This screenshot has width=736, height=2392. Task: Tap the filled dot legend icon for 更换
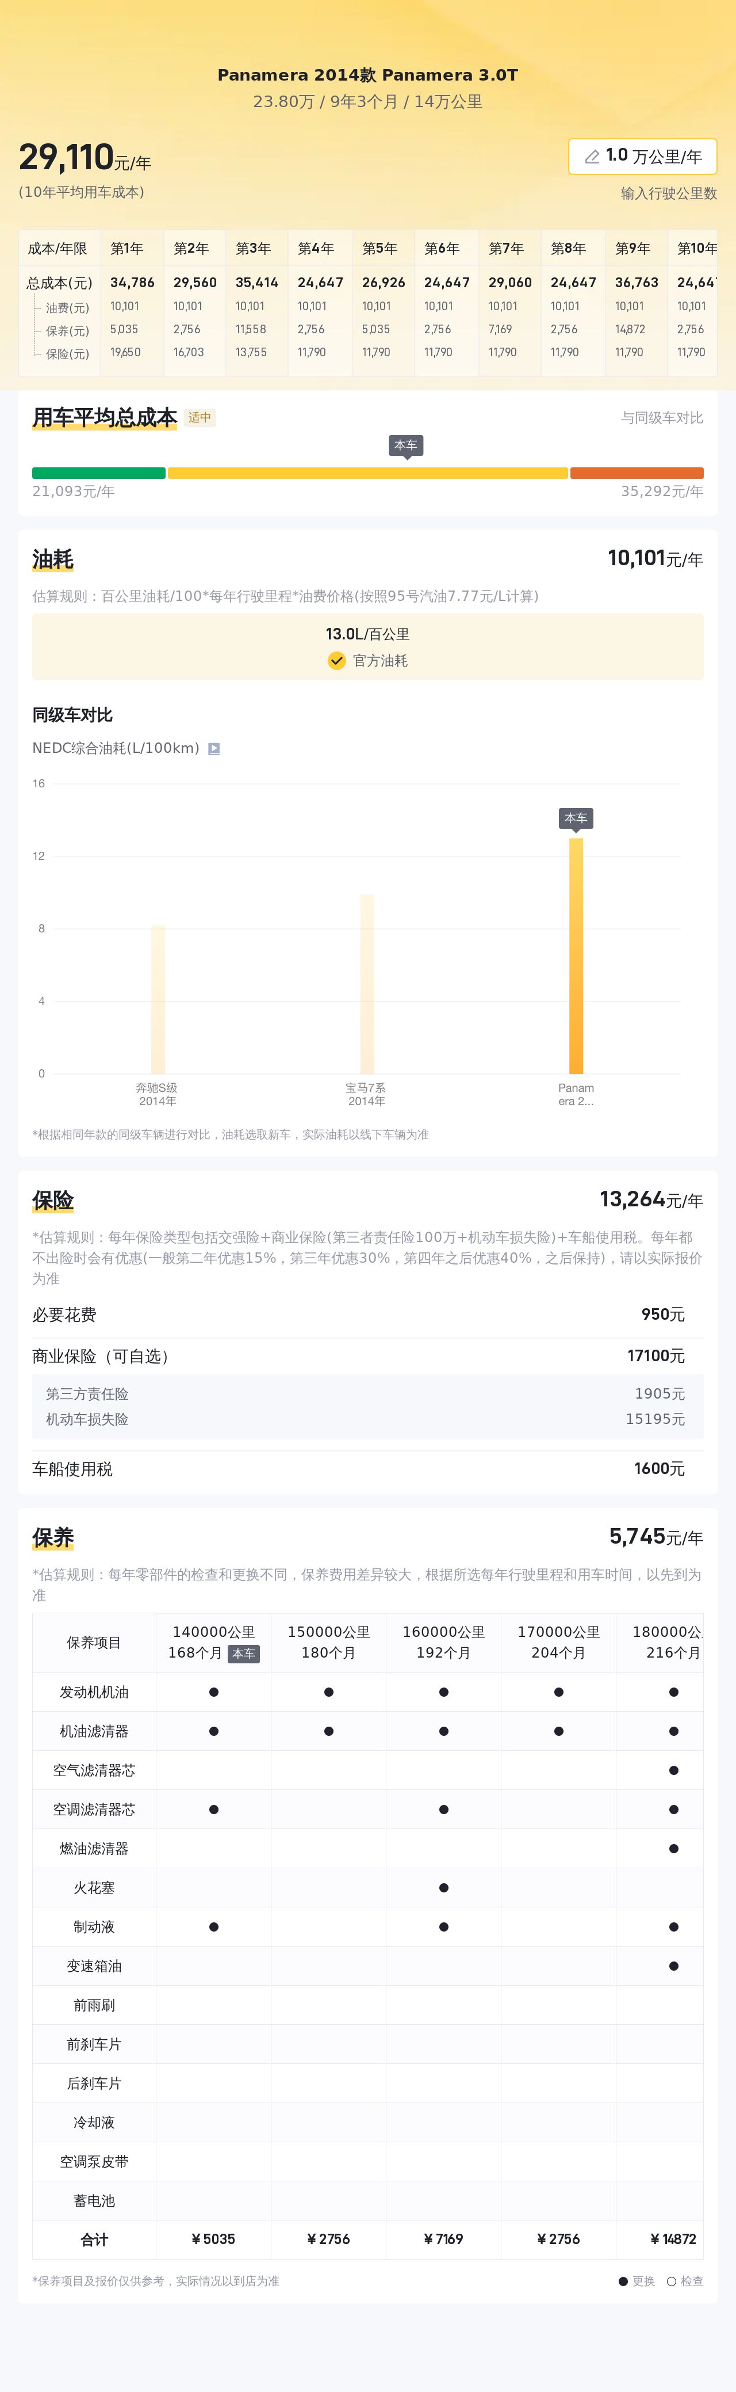point(624,2281)
